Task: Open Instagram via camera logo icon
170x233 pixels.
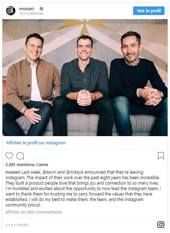Action: (161, 224)
